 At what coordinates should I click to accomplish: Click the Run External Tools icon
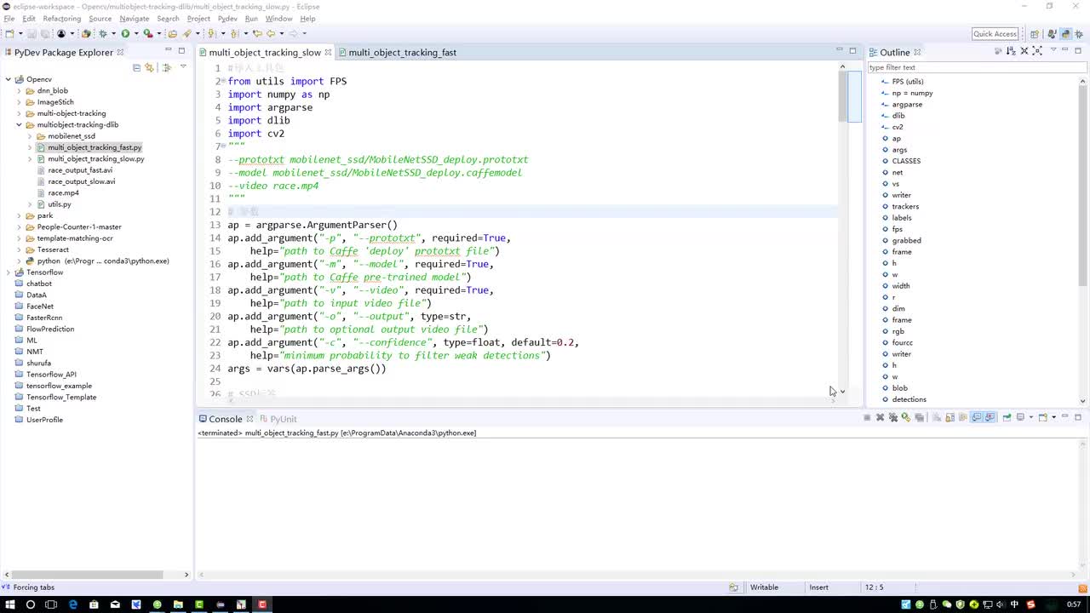pos(147,34)
